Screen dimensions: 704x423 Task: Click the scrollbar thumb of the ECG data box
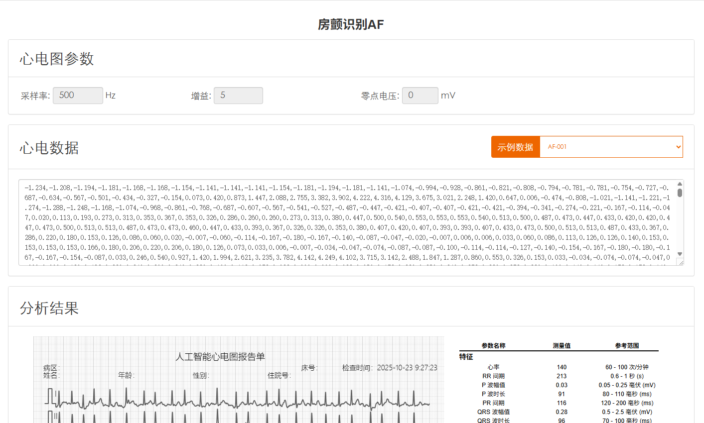(x=680, y=193)
